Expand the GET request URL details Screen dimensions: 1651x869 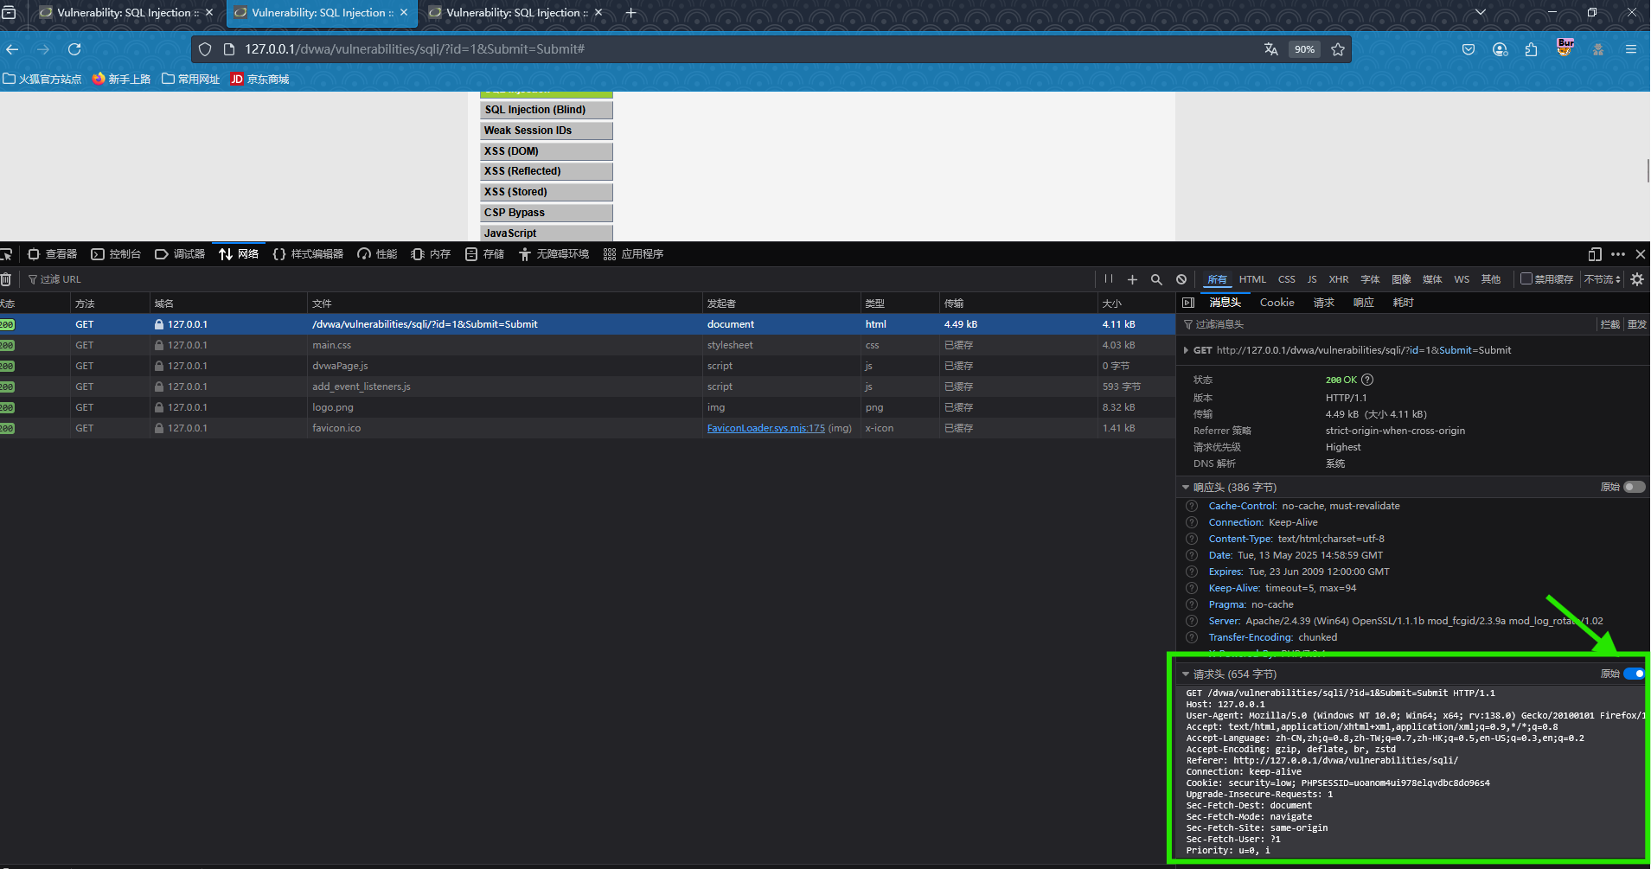1186,350
